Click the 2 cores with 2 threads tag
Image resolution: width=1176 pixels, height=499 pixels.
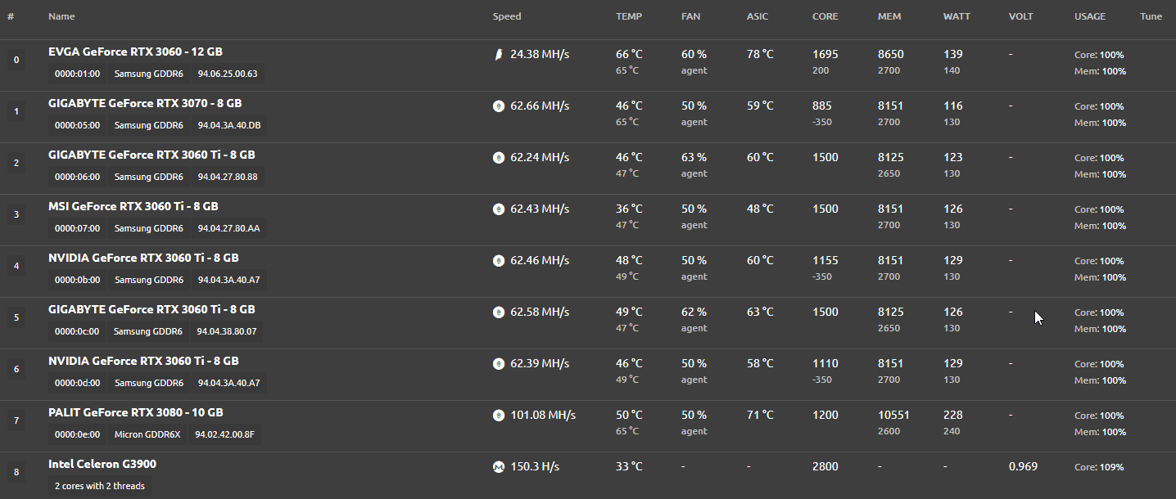pos(100,486)
